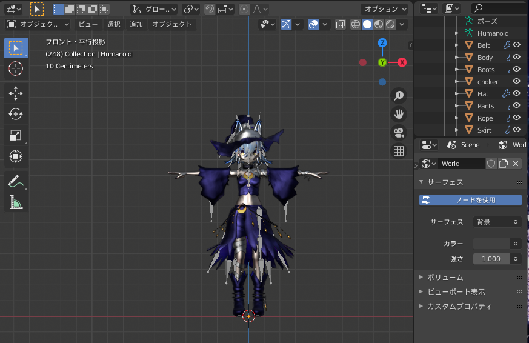Select the Measure tool
The width and height of the screenshot is (529, 343).
coord(16,203)
